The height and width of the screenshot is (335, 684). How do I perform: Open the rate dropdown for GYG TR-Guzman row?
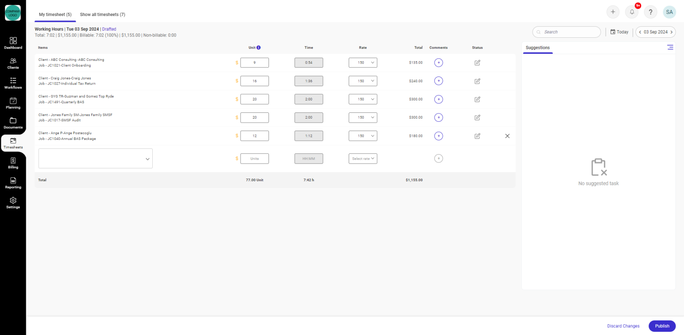pyautogui.click(x=363, y=99)
